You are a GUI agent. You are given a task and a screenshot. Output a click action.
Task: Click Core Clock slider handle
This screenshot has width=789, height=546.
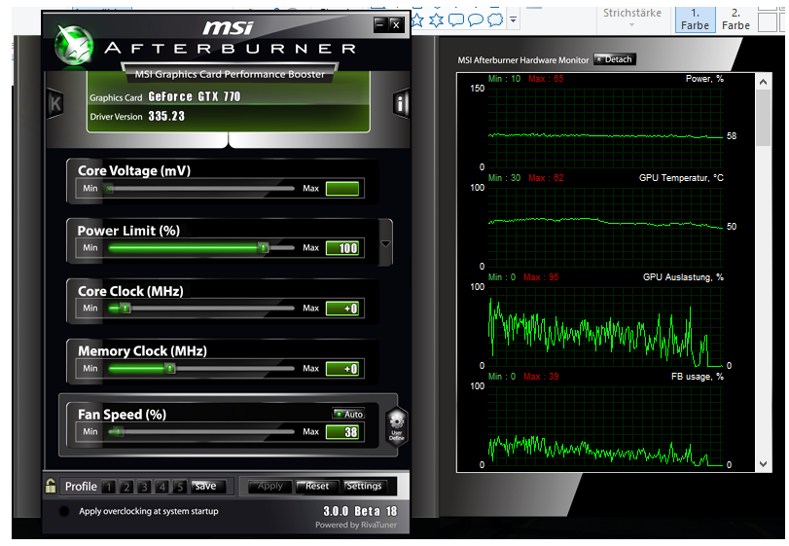[x=126, y=308]
